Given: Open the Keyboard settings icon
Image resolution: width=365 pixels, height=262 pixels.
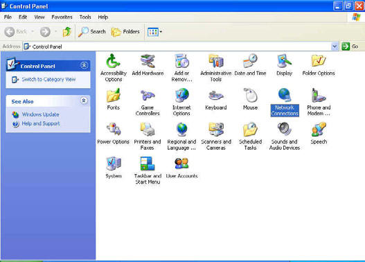Looking at the screenshot, I should click(216, 96).
